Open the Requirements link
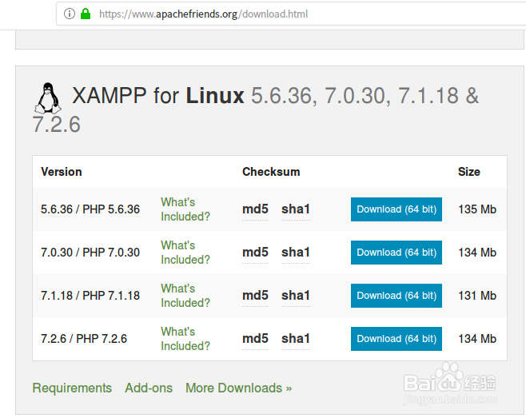526x418 pixels. (72, 388)
